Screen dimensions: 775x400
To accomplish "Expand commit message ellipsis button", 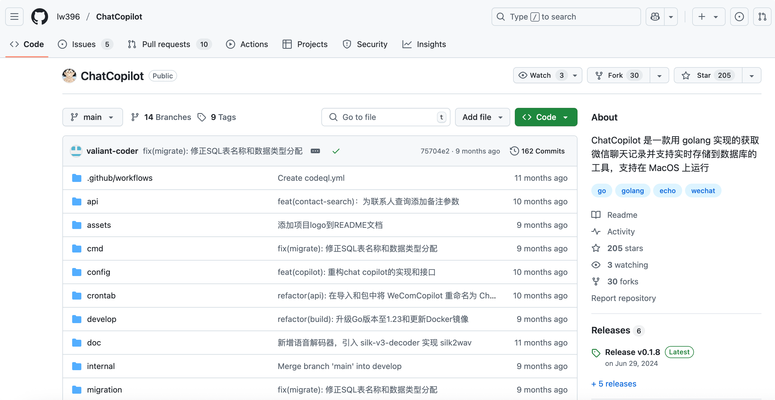I will (x=315, y=151).
